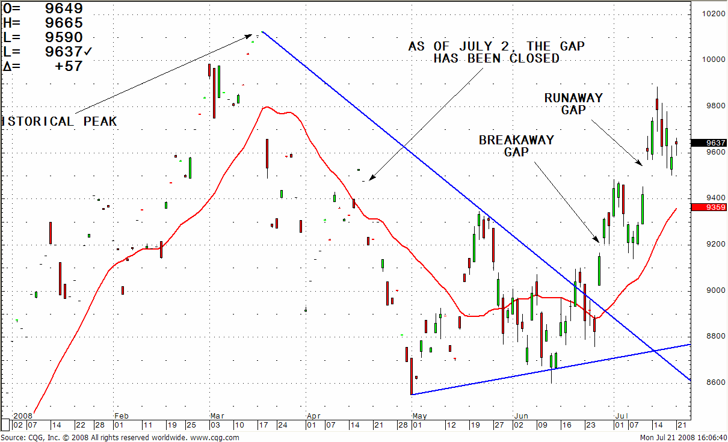The width and height of the screenshot is (728, 442).
Task: Click where the two blue trendlines intersect
Action: pos(653,350)
